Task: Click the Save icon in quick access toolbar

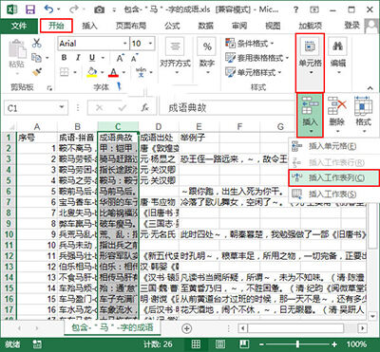Action: click(x=30, y=9)
